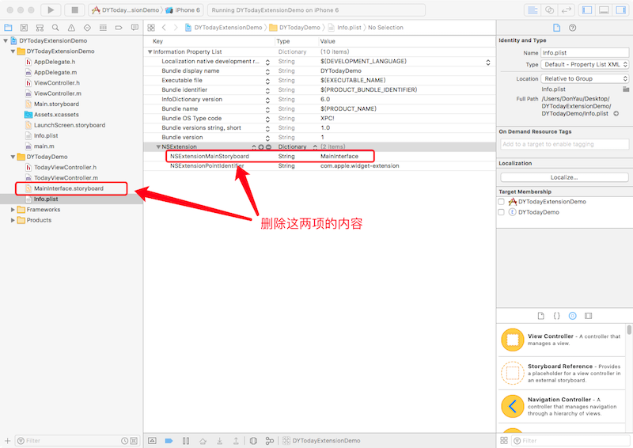This screenshot has width=633, height=448.
Task: Toggle the debug area visibility
Action: [x=604, y=10]
